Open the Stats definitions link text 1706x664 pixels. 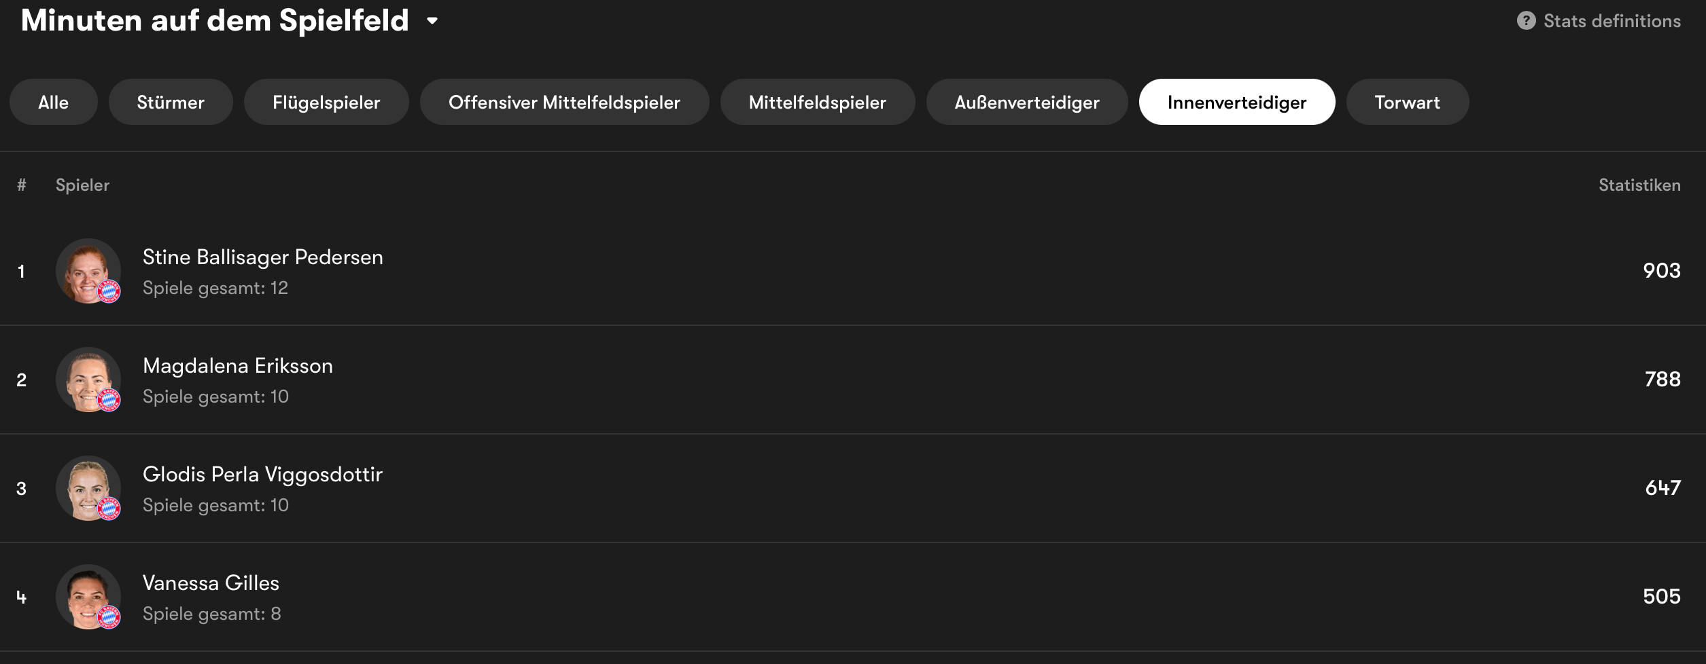[x=1612, y=21]
